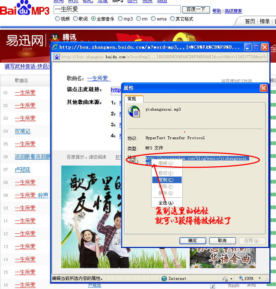The height and width of the screenshot is (289, 276).
Task: Click the 与百度MP3对话 text link
Action: click(x=237, y=81)
